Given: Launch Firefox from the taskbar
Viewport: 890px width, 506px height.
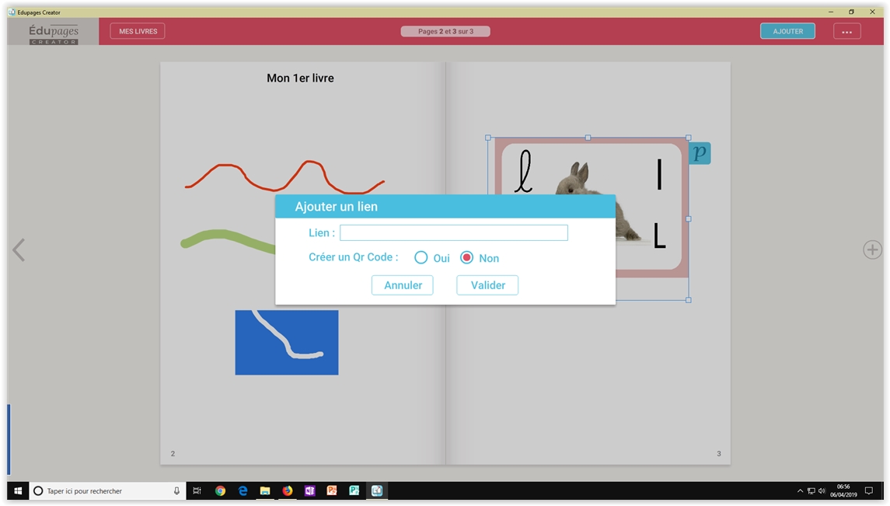Looking at the screenshot, I should (x=288, y=491).
